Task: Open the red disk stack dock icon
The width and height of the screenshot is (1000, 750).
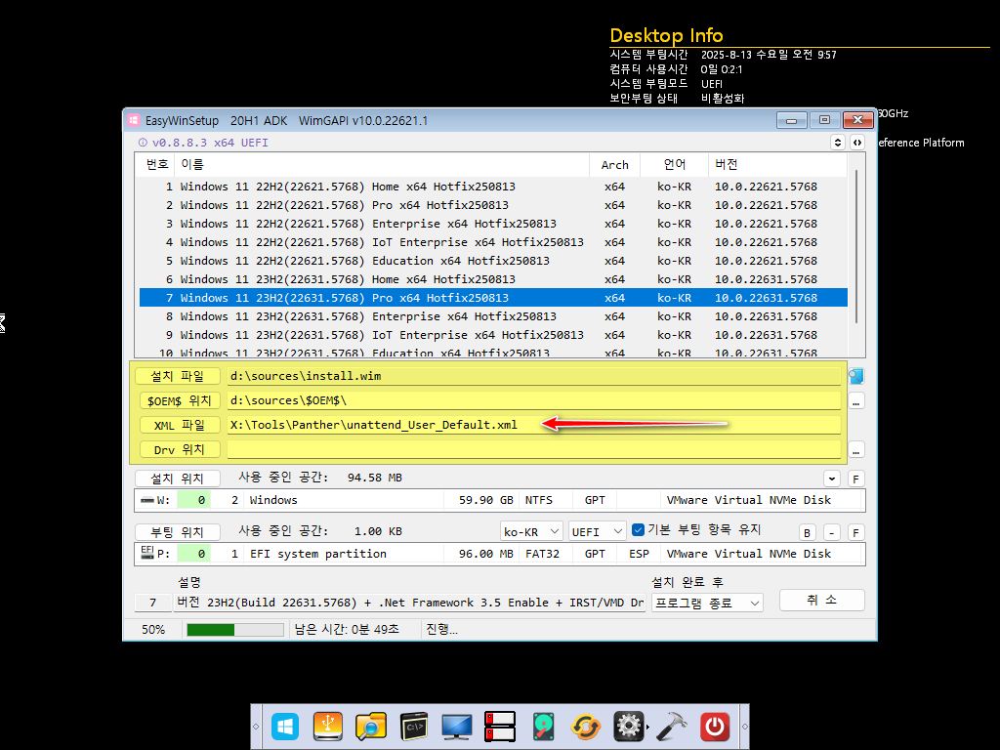Action: coord(500,727)
